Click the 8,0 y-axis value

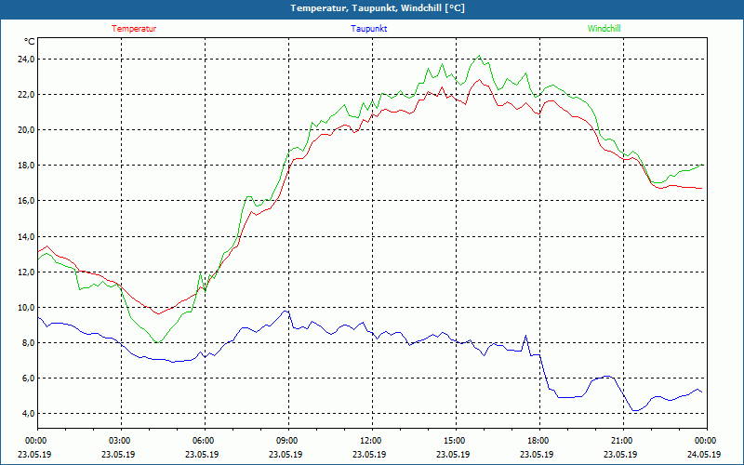(28, 342)
